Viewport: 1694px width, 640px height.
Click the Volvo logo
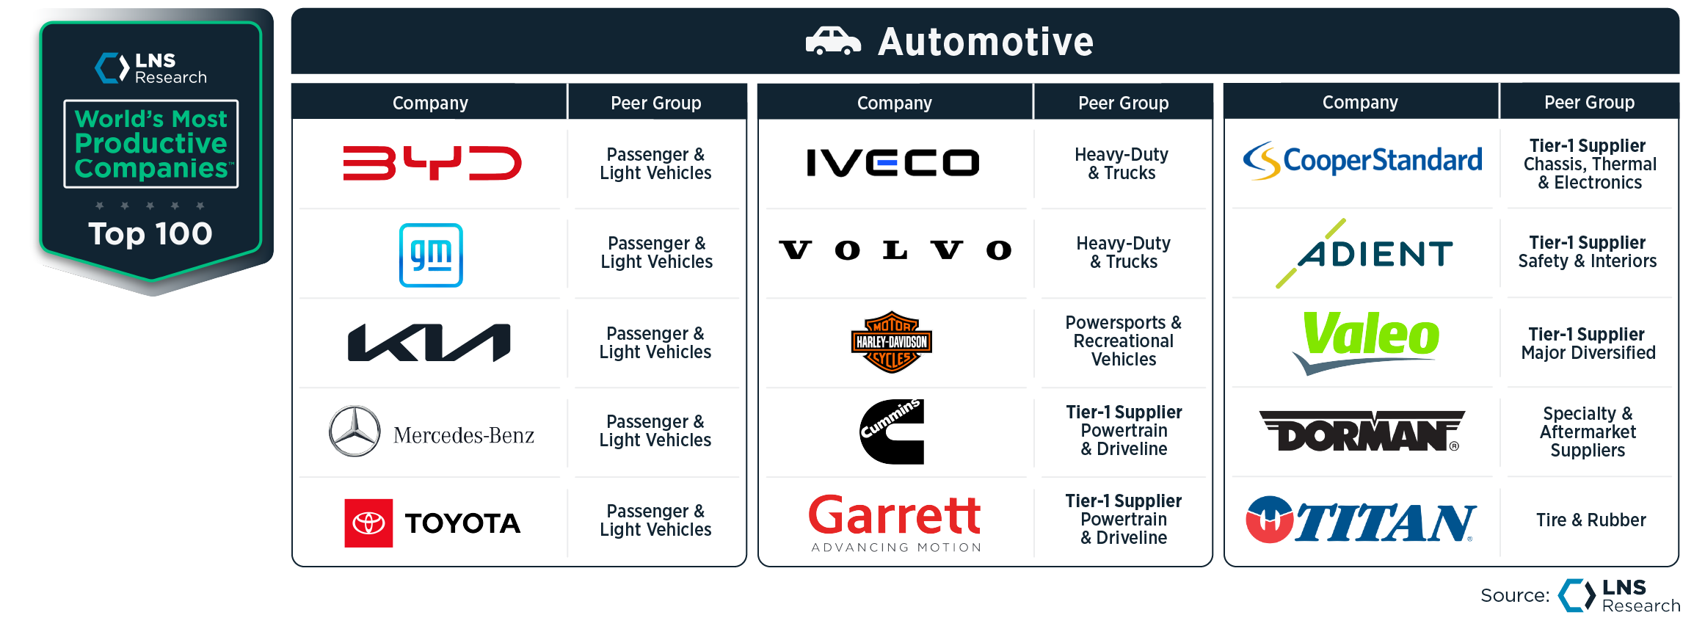pos(895,250)
